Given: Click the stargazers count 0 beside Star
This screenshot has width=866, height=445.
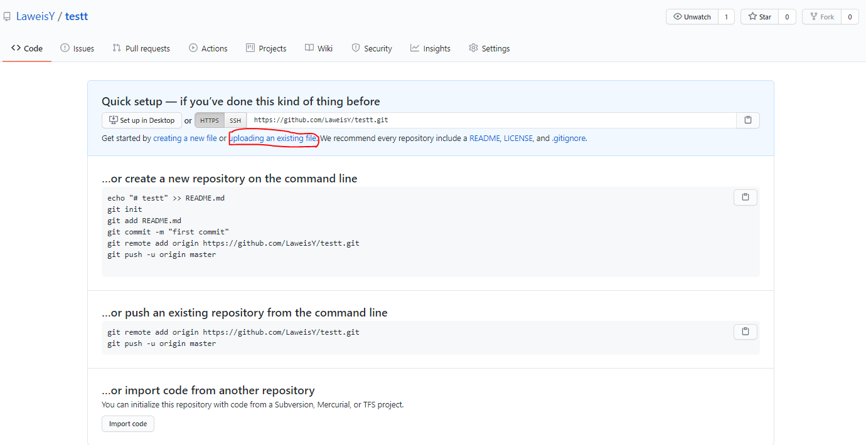Looking at the screenshot, I should tap(787, 17).
